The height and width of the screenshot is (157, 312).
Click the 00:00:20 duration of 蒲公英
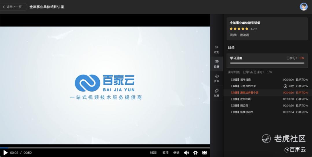click(288, 106)
